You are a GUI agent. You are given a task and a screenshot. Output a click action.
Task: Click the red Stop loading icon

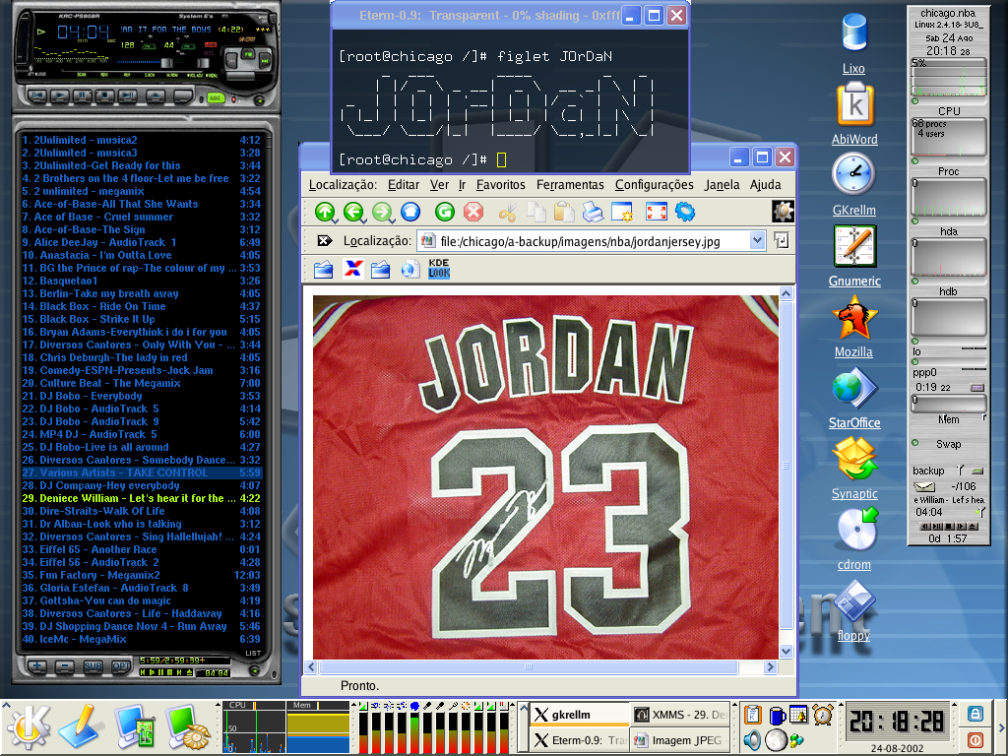[473, 212]
